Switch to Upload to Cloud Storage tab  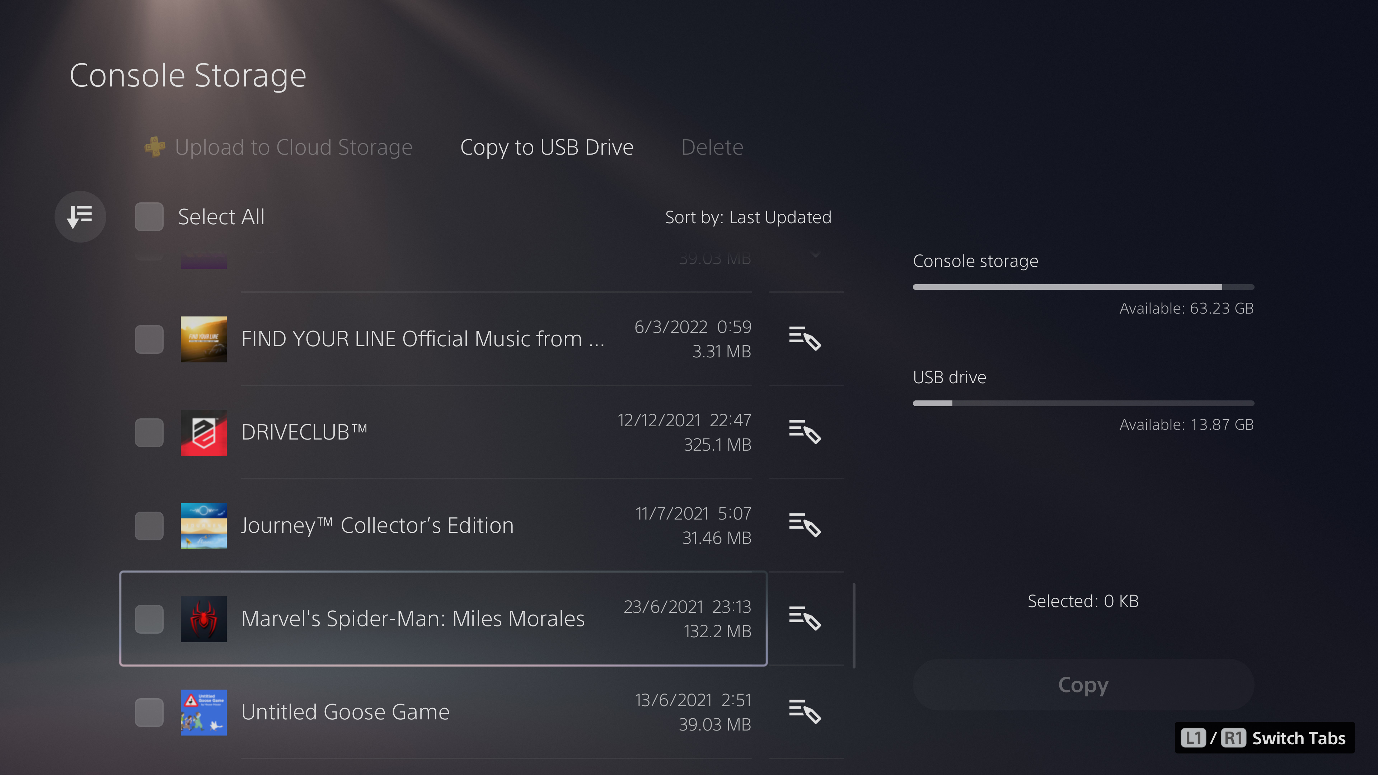pos(293,147)
